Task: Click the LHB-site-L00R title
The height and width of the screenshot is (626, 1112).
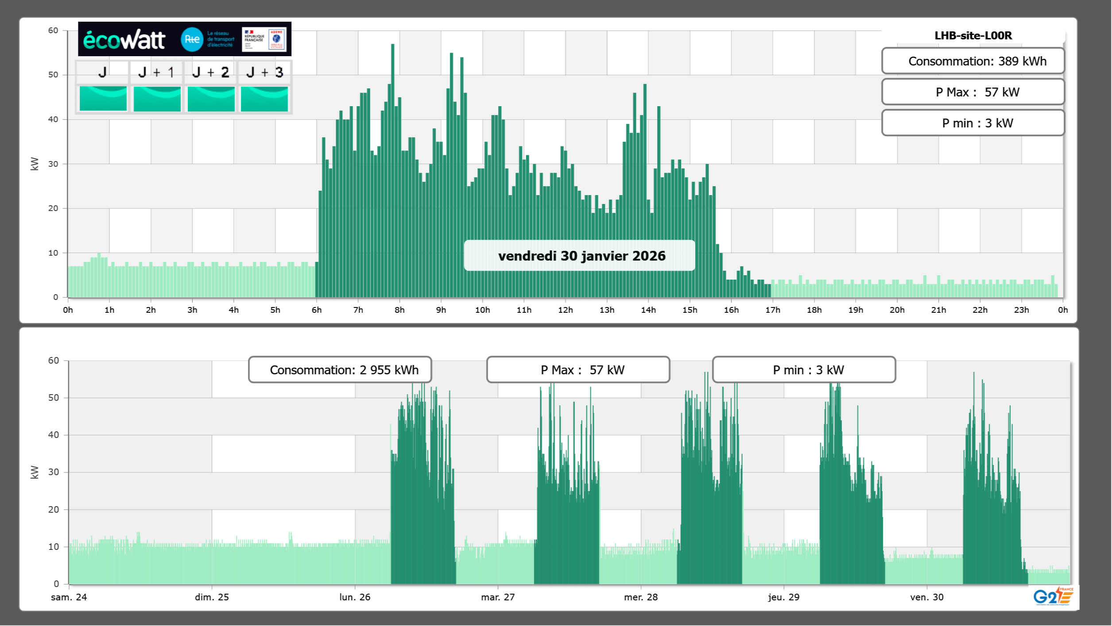Action: (973, 35)
